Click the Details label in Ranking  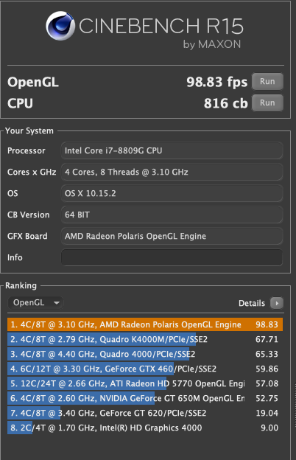252,303
